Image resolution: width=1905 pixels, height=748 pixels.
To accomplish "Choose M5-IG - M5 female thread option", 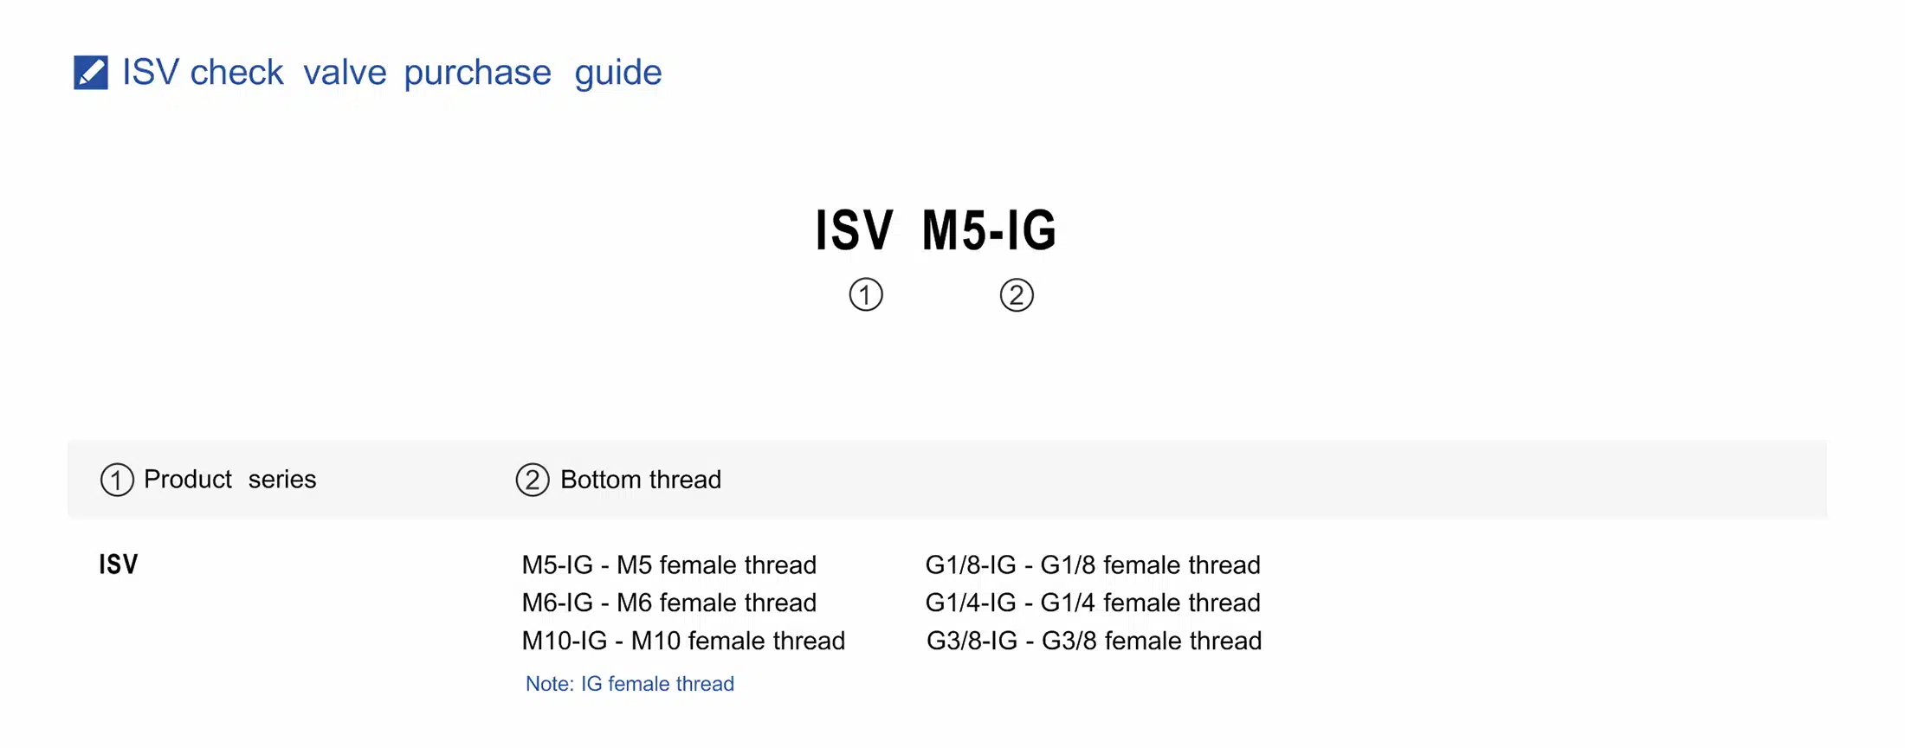I will [x=668, y=565].
